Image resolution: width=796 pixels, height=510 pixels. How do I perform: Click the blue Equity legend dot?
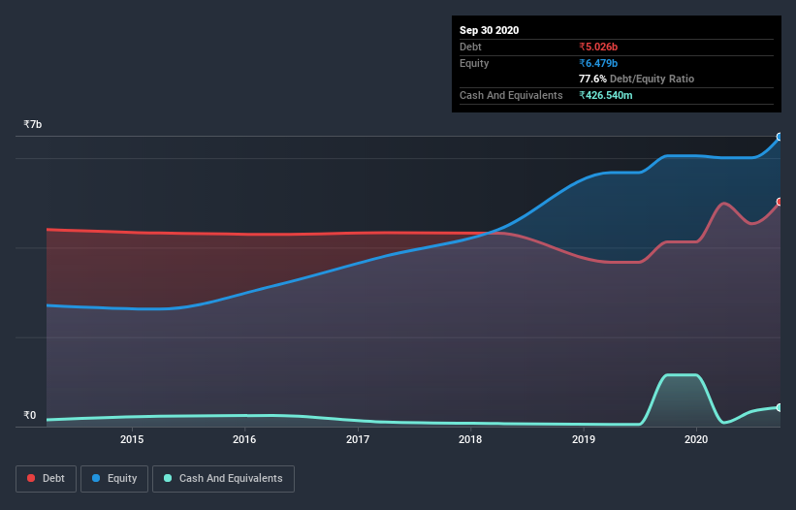click(96, 478)
